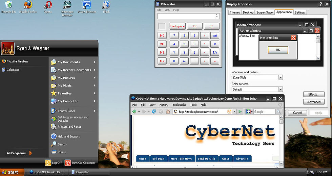Open the Color scheme dropdown
The width and height of the screenshot is (332, 176).
[281, 90]
